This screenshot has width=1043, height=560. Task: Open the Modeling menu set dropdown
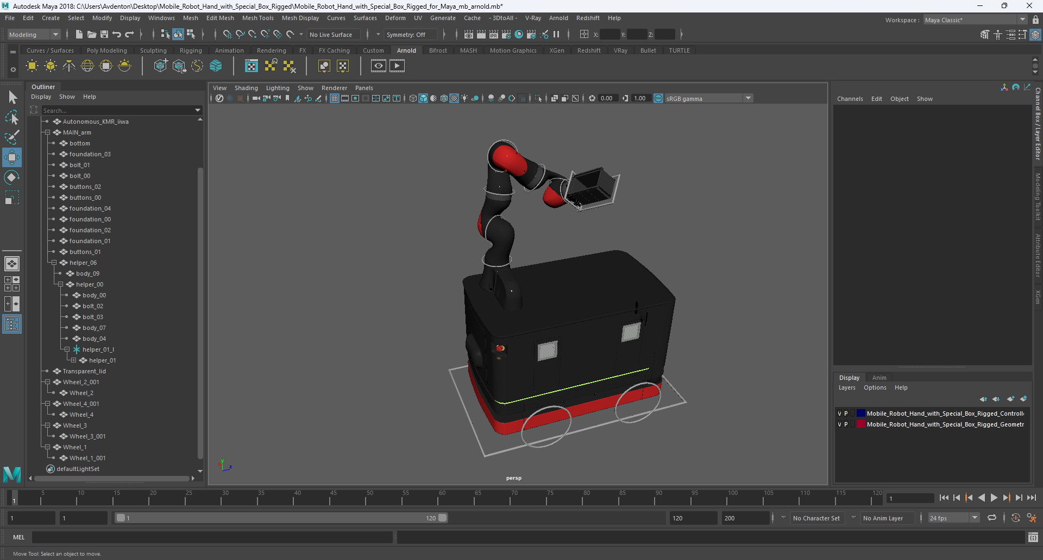[x=34, y=34]
